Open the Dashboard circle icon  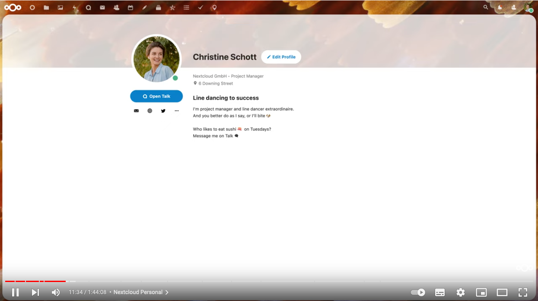click(x=32, y=7)
